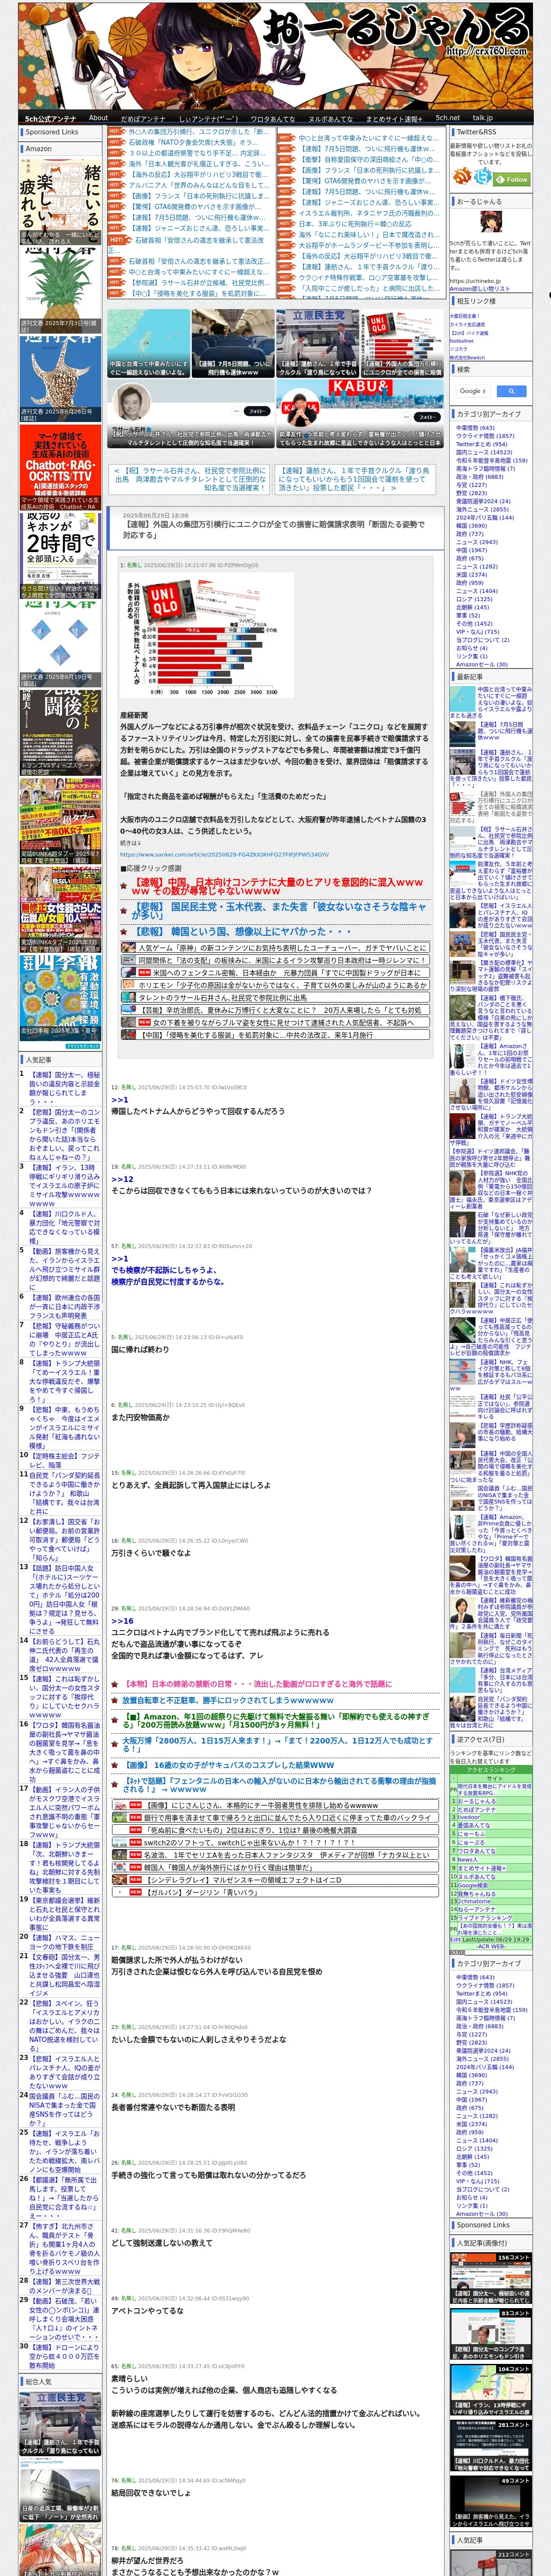Open the blue Twitter bird icon
The height and width of the screenshot is (2576, 551).
pos(484,177)
